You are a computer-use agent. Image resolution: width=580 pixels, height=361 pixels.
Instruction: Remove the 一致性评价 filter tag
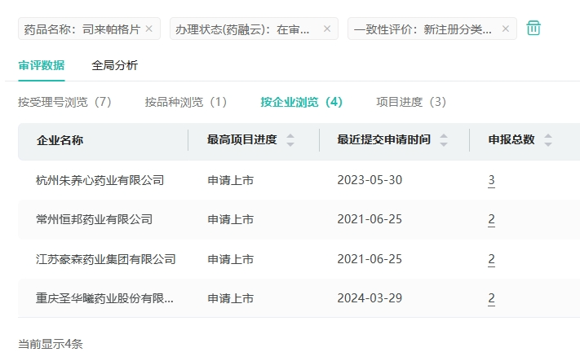click(505, 29)
